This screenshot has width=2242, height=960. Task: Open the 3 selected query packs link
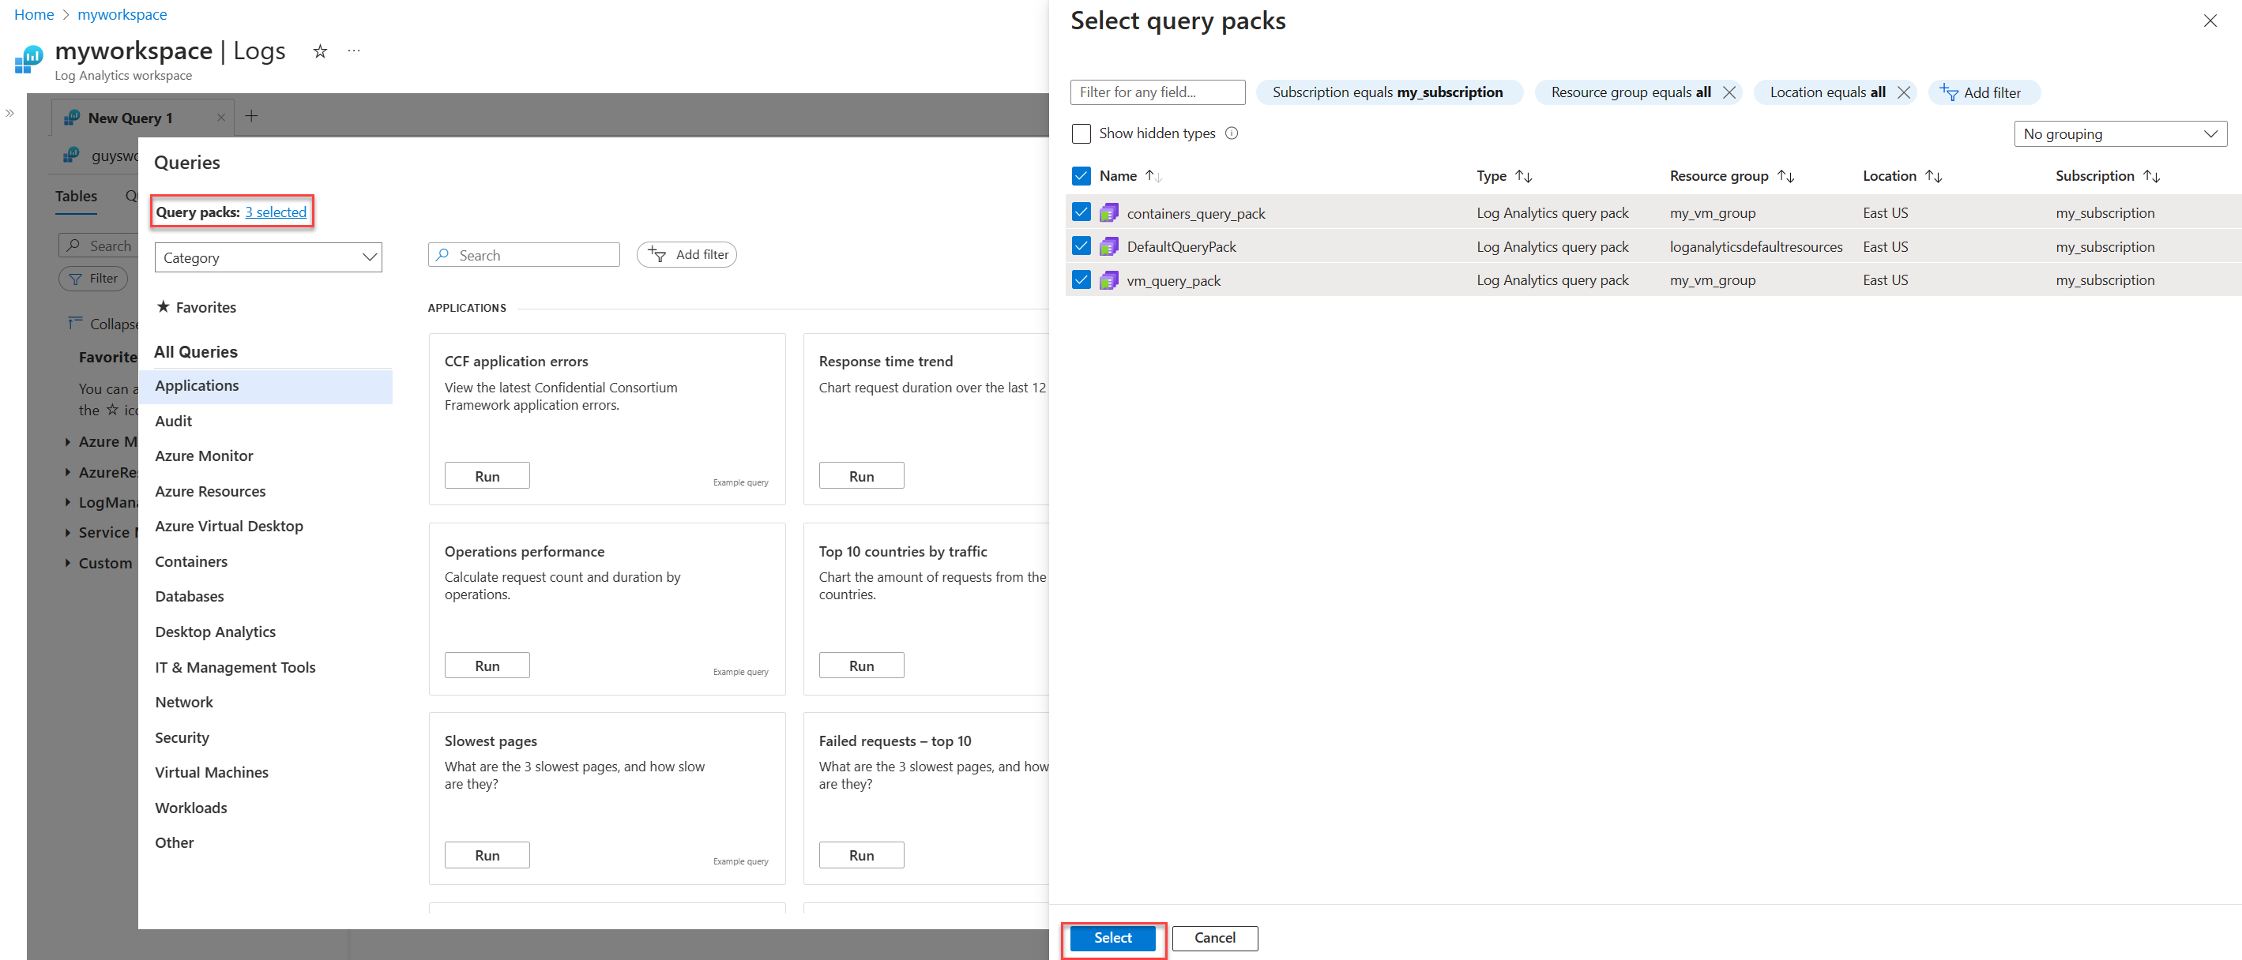(x=276, y=212)
